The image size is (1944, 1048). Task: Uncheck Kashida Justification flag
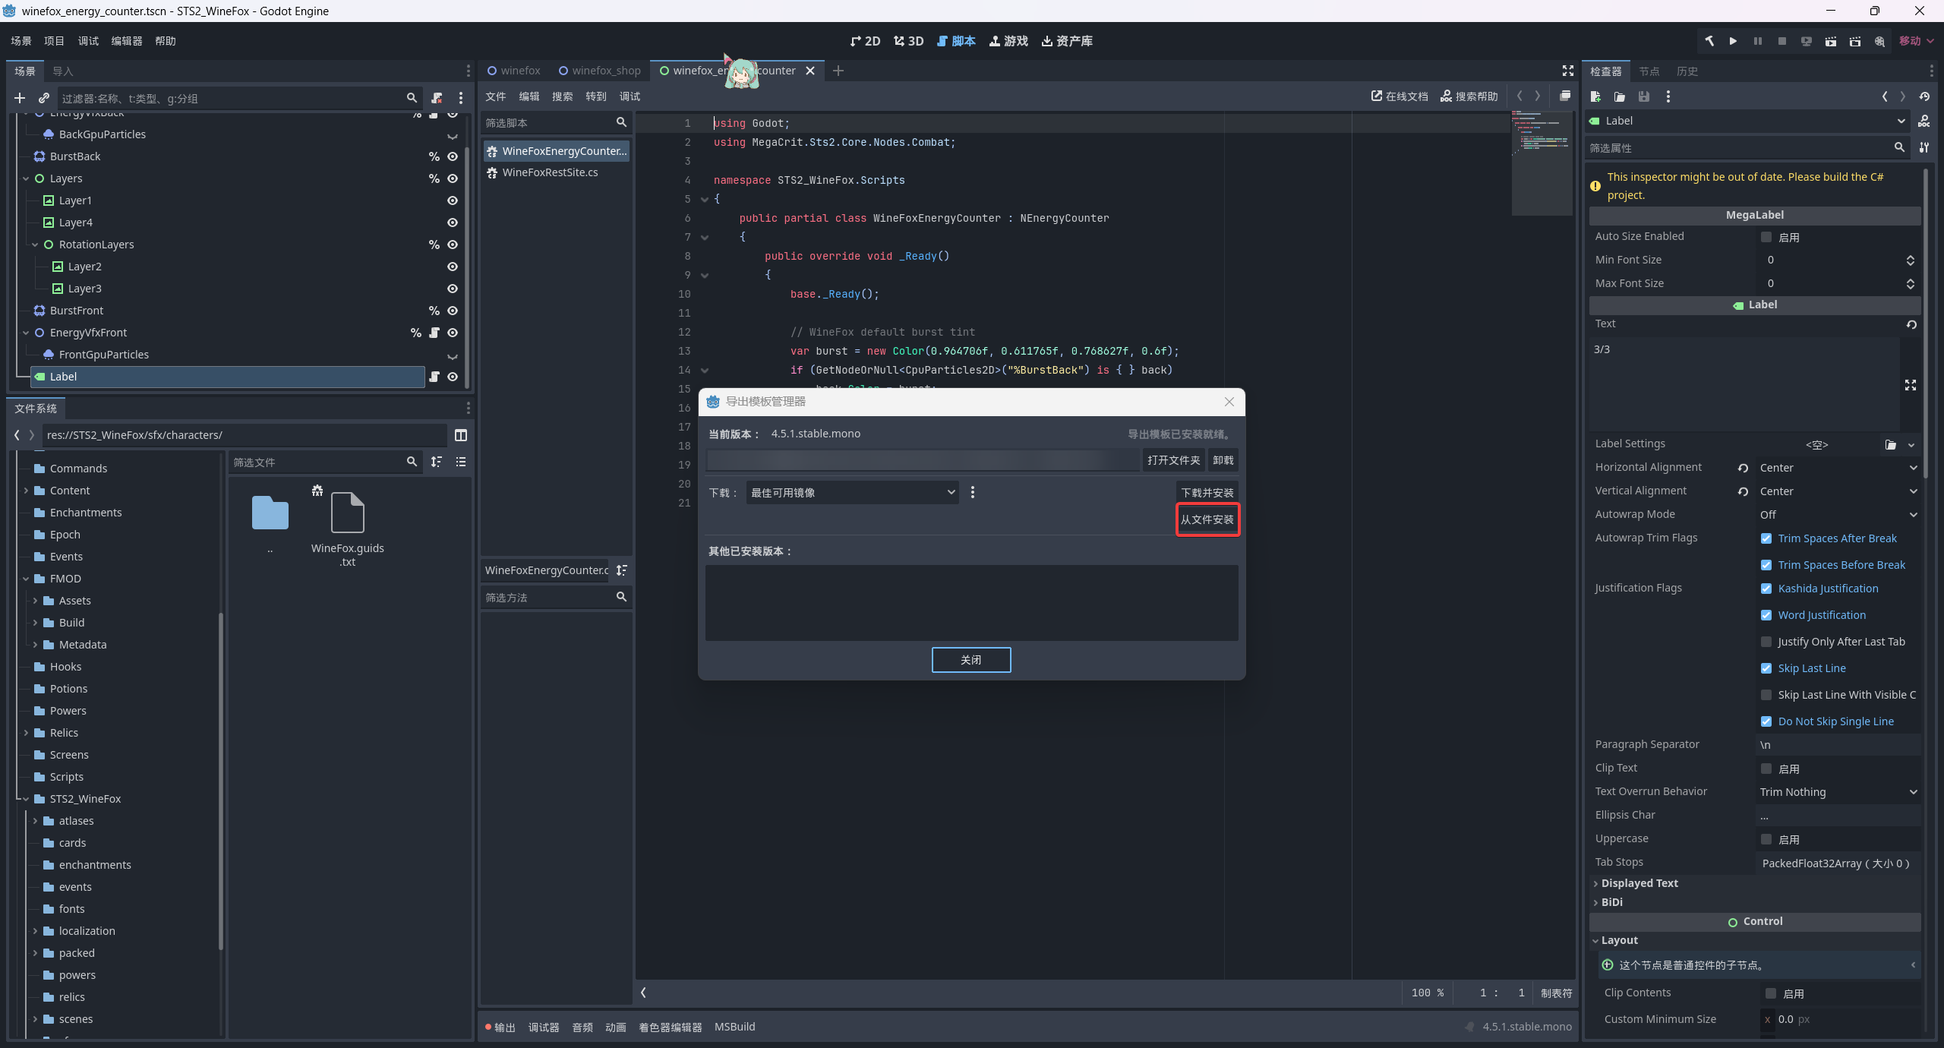[x=1766, y=589]
